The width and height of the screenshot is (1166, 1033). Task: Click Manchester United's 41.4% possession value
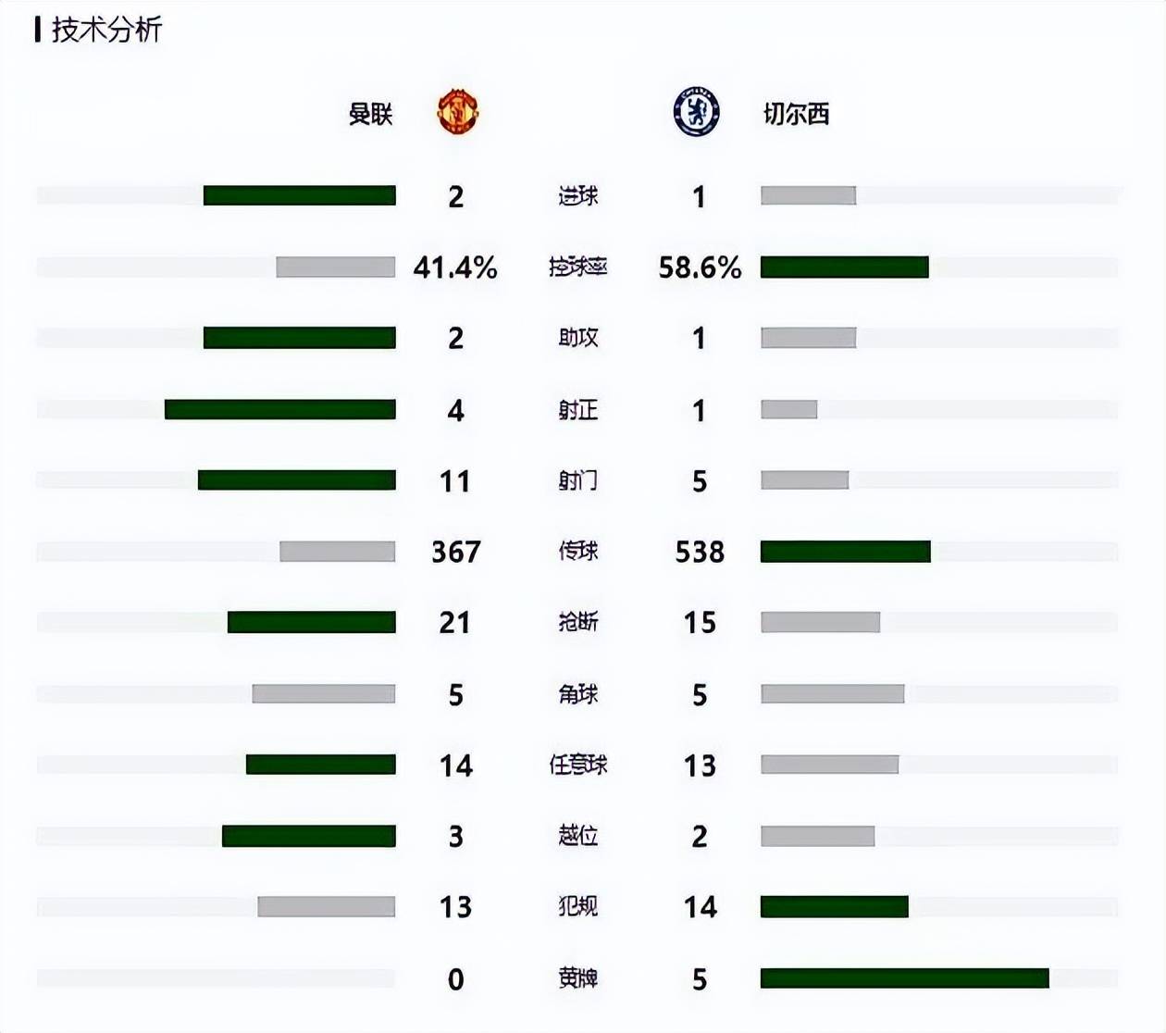tap(455, 268)
